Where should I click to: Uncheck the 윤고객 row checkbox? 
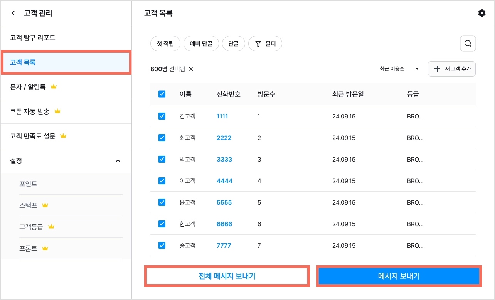(162, 202)
